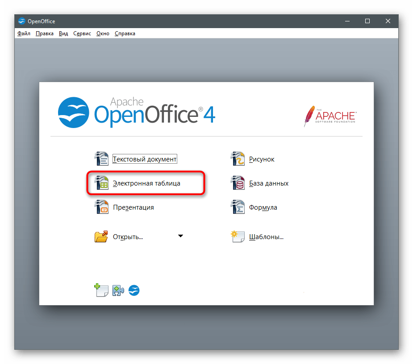The height and width of the screenshot is (364, 413).
Task: Click the Database (База данных) icon
Action: click(x=238, y=183)
